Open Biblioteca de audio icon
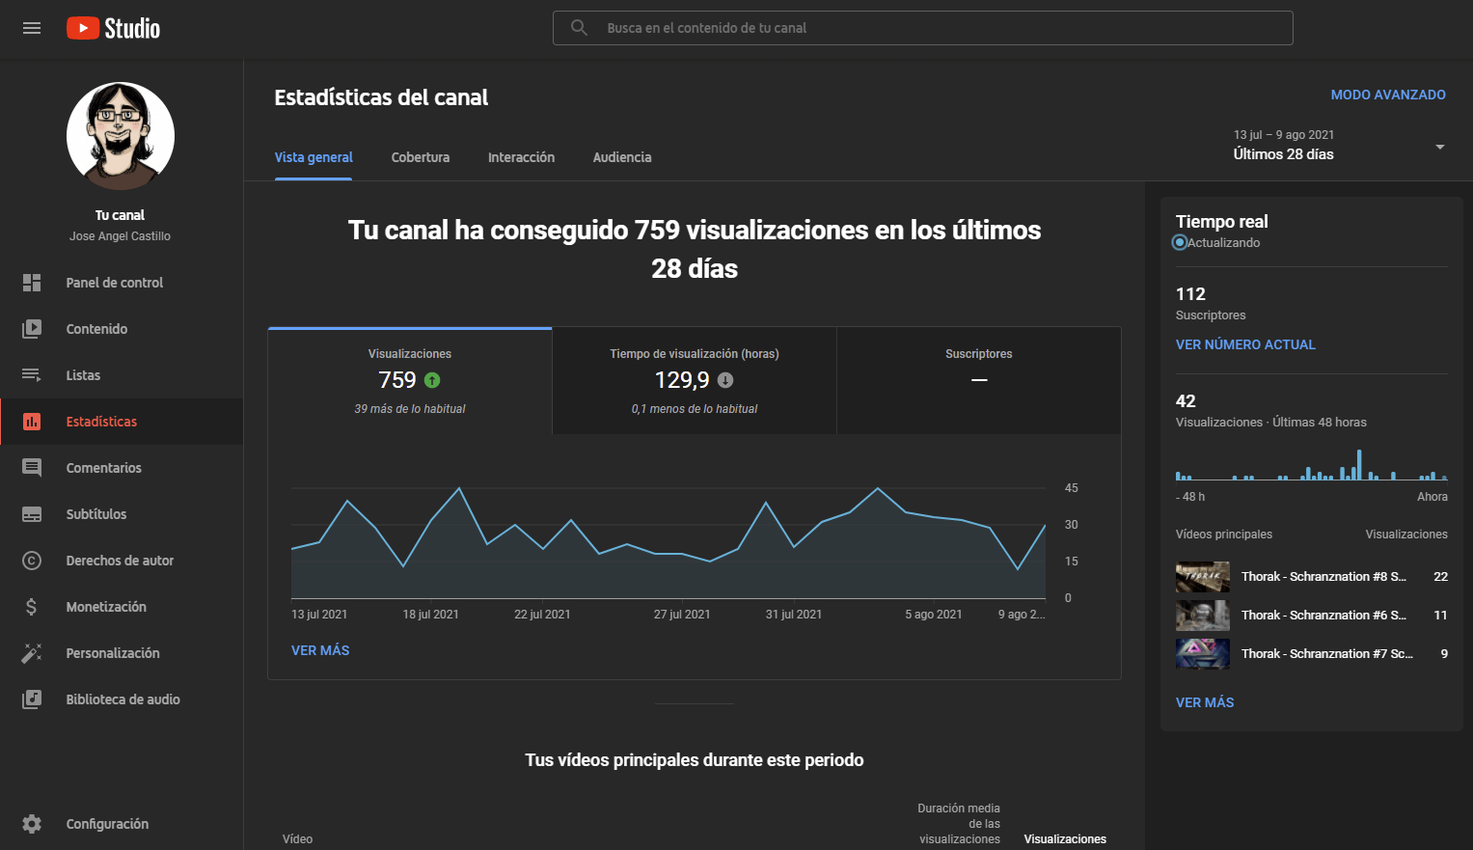Viewport: 1473px width, 850px height. click(32, 699)
